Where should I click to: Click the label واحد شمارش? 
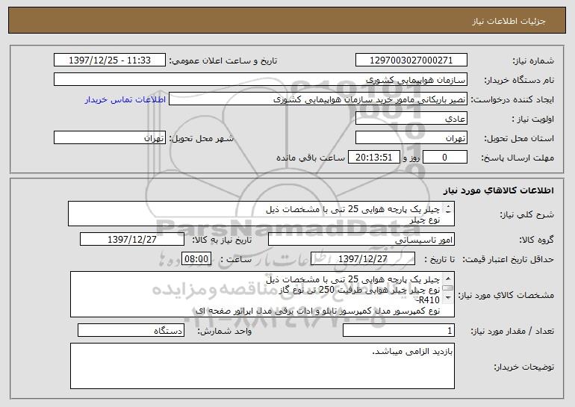[x=225, y=331]
